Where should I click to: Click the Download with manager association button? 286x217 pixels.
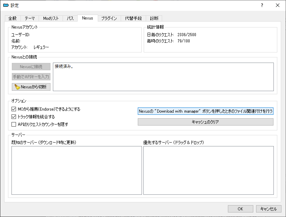click(x=206, y=111)
